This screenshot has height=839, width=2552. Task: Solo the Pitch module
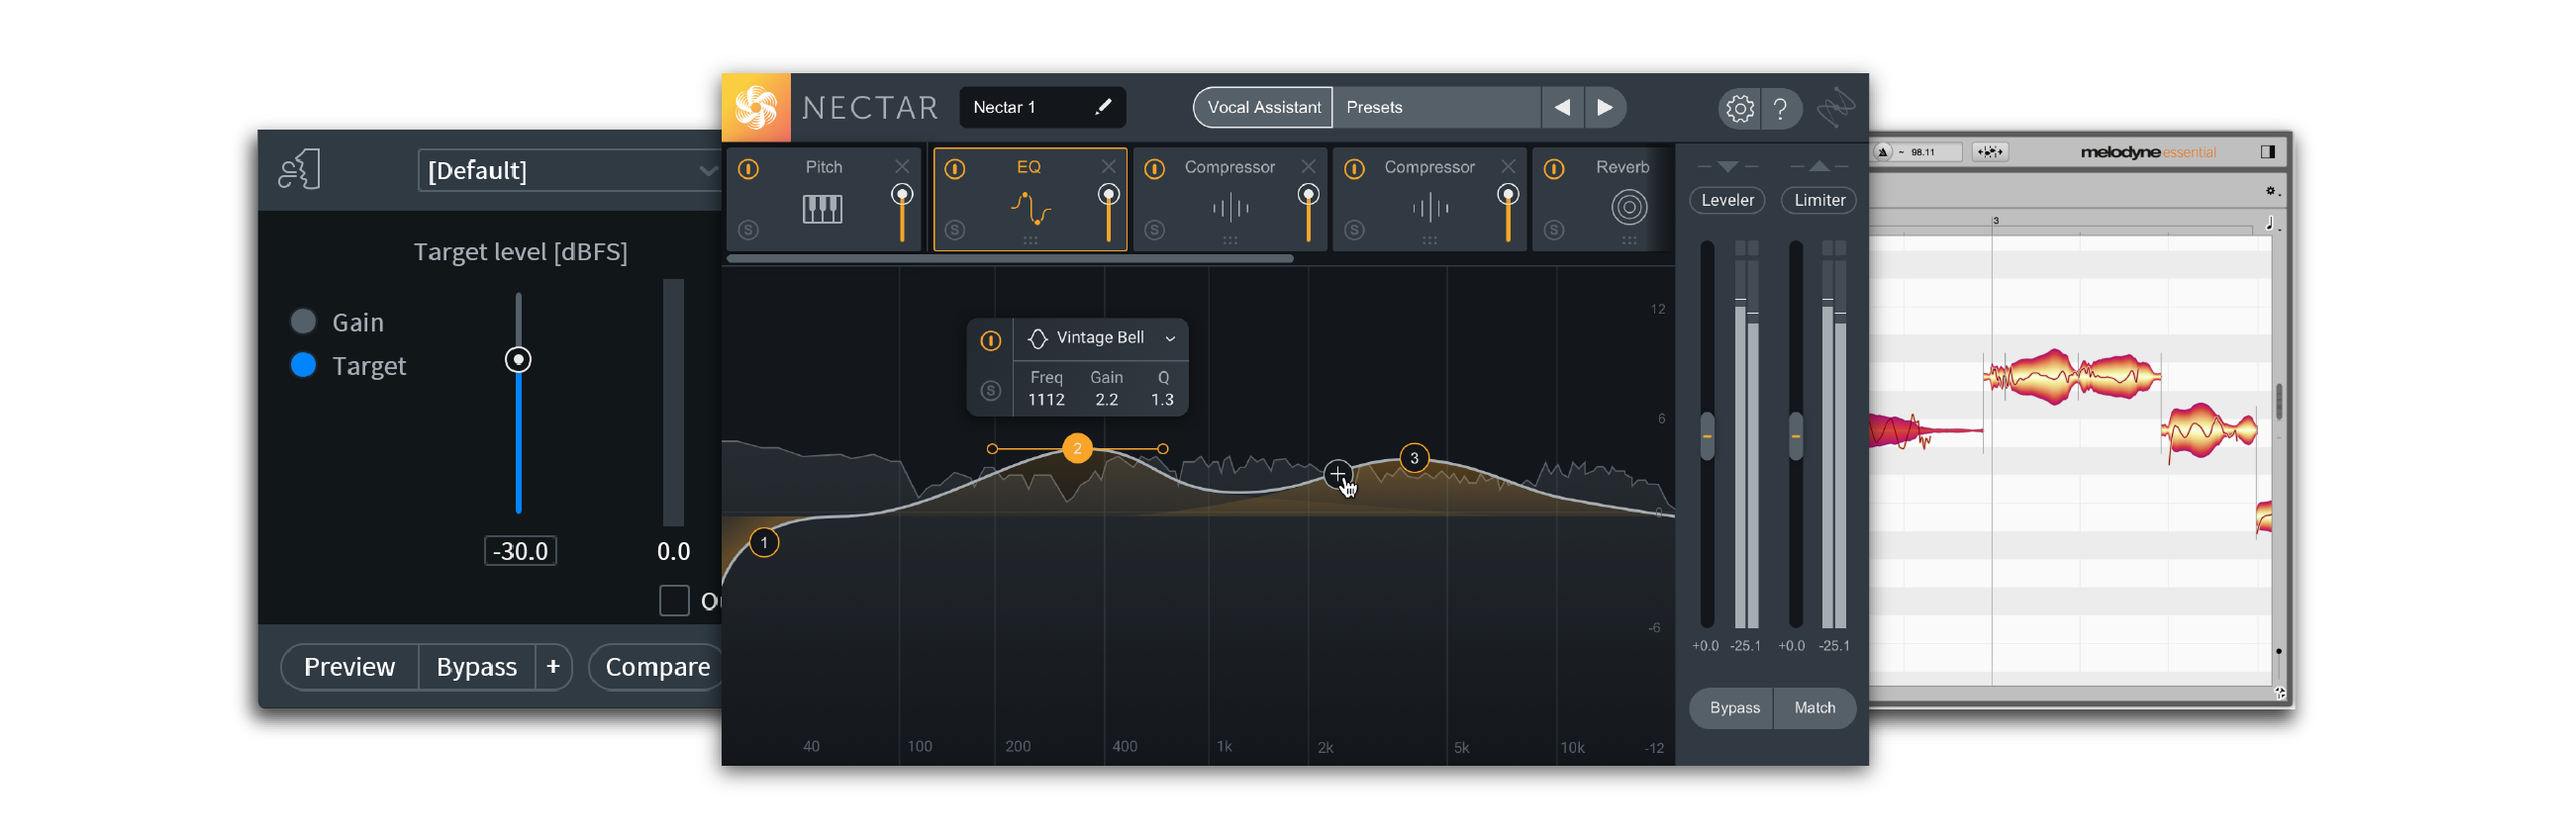[748, 230]
